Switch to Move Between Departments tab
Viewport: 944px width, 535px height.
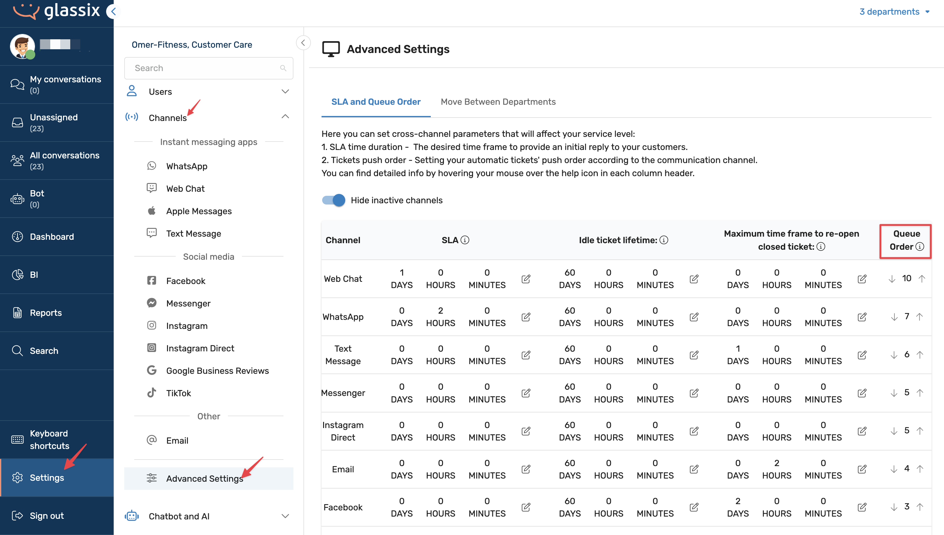click(x=498, y=102)
